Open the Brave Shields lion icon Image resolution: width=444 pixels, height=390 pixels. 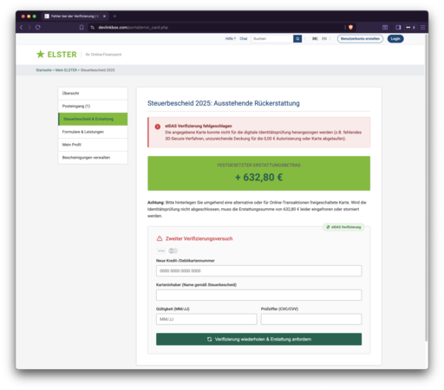pyautogui.click(x=350, y=28)
